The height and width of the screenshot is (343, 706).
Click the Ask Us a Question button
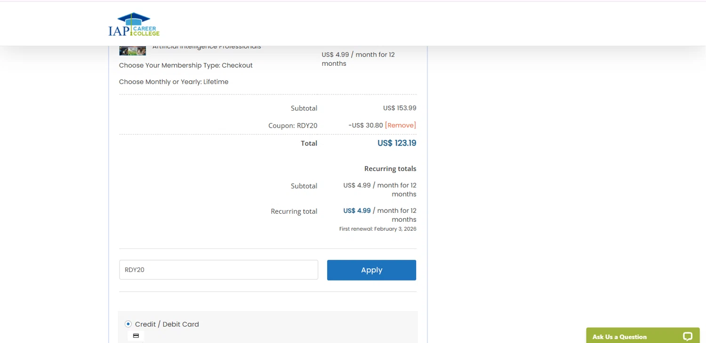[643, 335]
